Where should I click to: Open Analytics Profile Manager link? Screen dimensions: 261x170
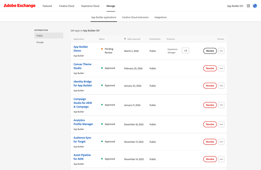83,122
